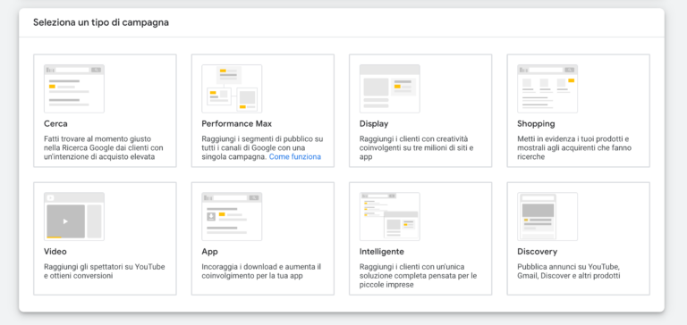Viewport: 687px width, 325px height.
Task: Select the Display campaign illustration
Action: click(x=389, y=88)
